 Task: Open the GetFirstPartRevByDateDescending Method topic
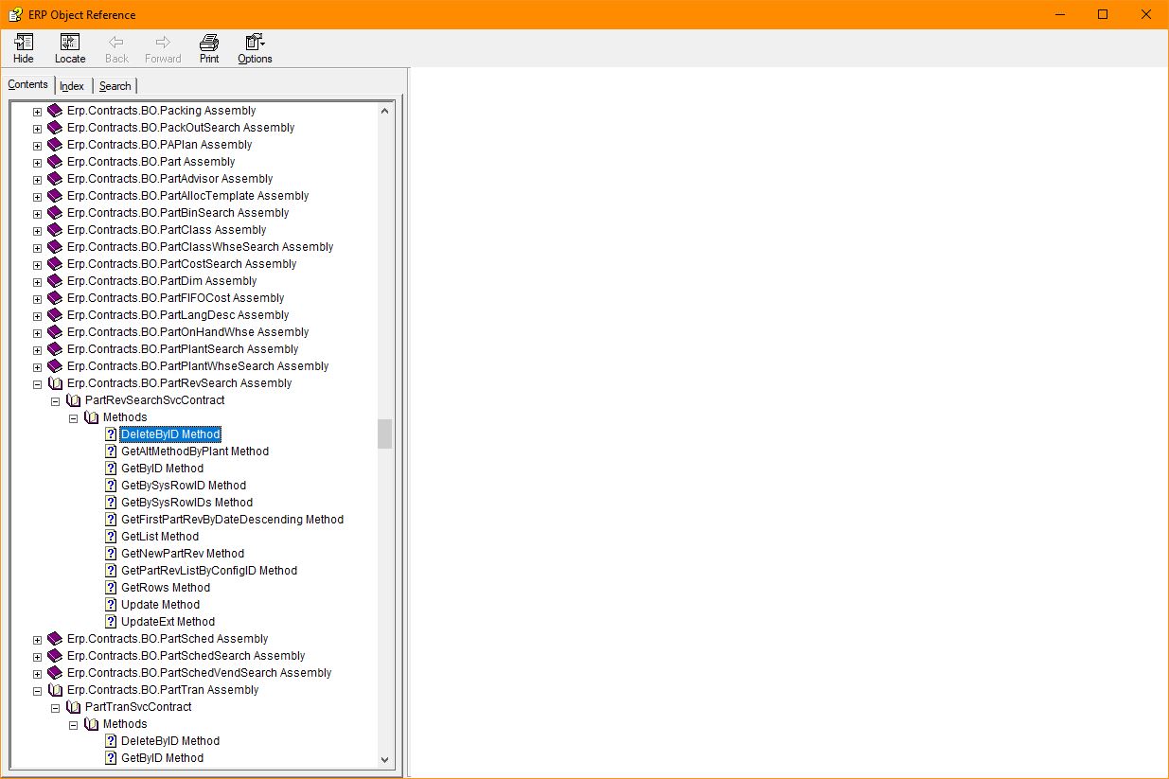[232, 520]
